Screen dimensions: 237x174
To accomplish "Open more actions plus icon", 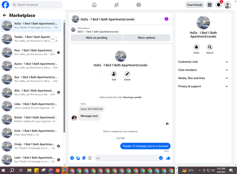I will [72, 158].
